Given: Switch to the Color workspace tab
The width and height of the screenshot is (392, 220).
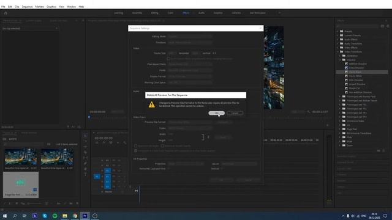Looking at the screenshot, I should point(170,13).
